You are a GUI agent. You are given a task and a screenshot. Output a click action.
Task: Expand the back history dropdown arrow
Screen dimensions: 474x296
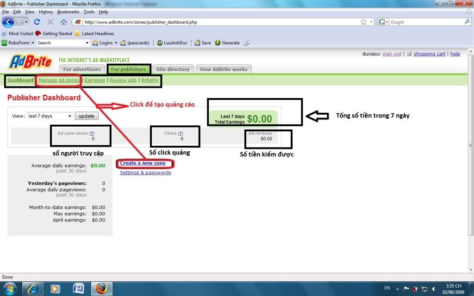point(26,22)
